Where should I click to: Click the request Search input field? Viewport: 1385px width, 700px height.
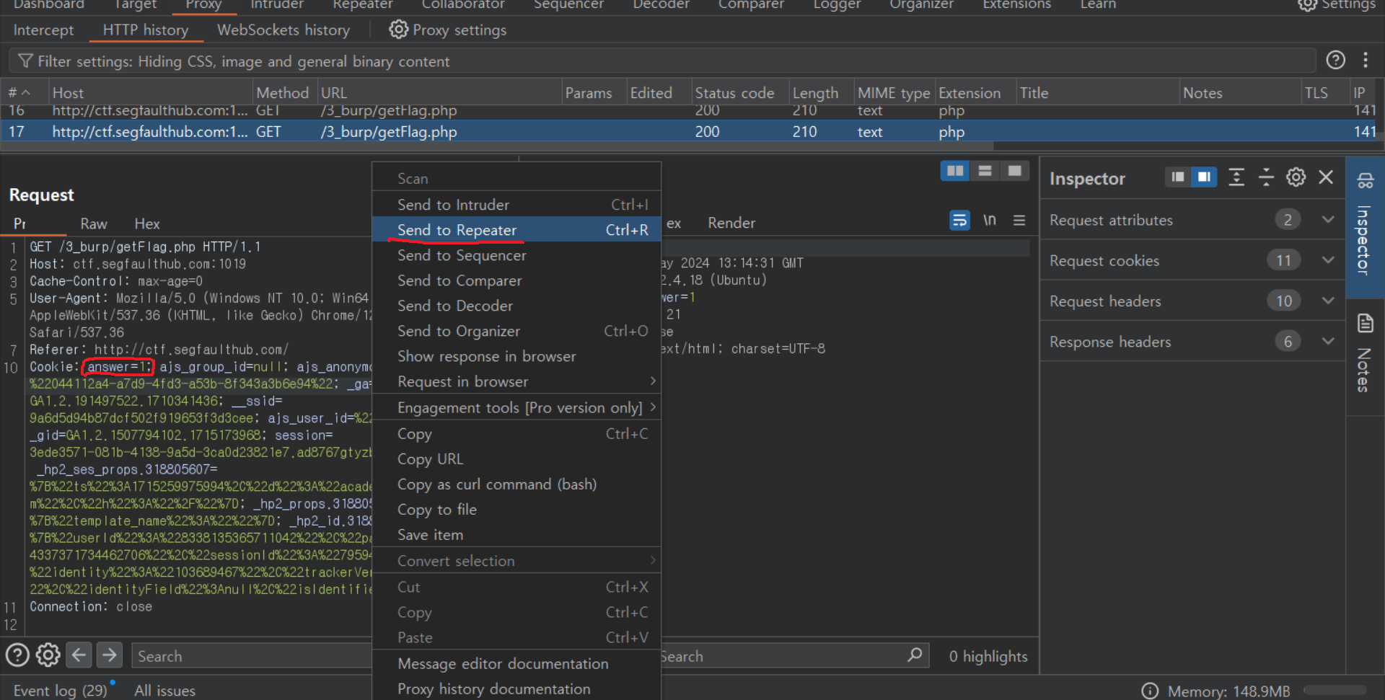coord(251,656)
